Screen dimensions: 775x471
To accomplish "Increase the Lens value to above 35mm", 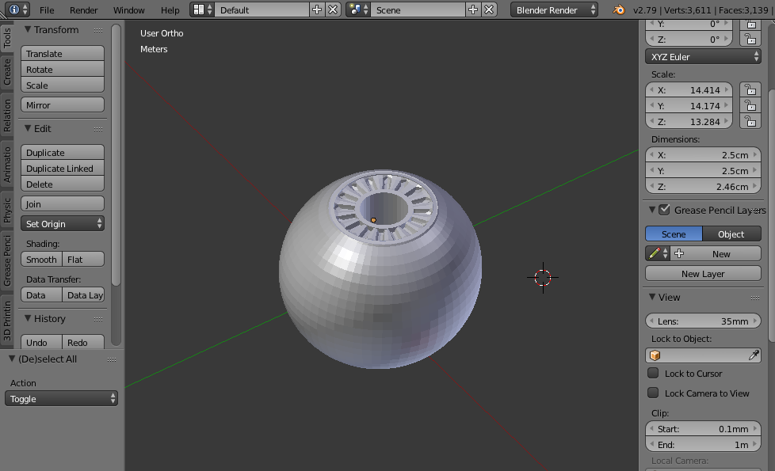I will pos(754,321).
